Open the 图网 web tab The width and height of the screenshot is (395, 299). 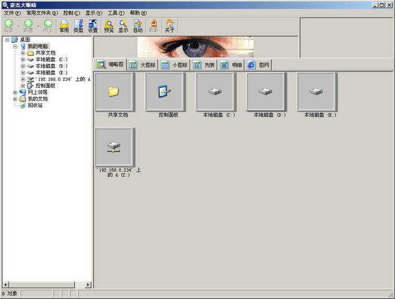[x=258, y=65]
